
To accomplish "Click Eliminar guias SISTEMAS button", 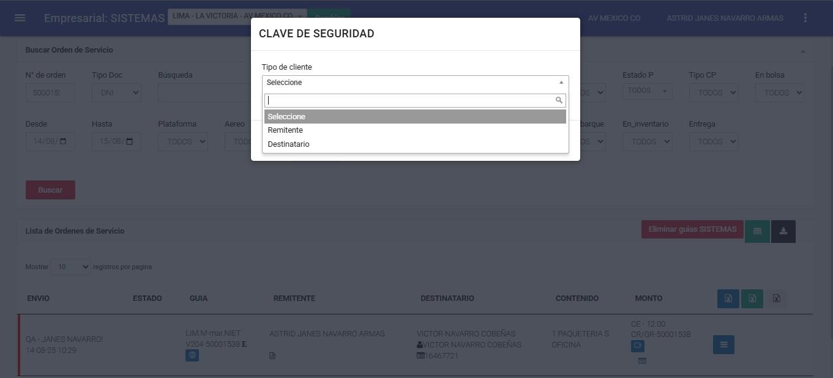I will click(x=692, y=229).
